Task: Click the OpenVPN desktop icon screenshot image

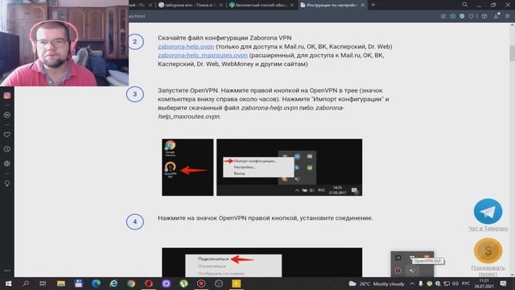Action: (187, 168)
